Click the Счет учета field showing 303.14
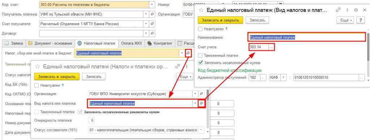 pyautogui.click(x=259, y=47)
